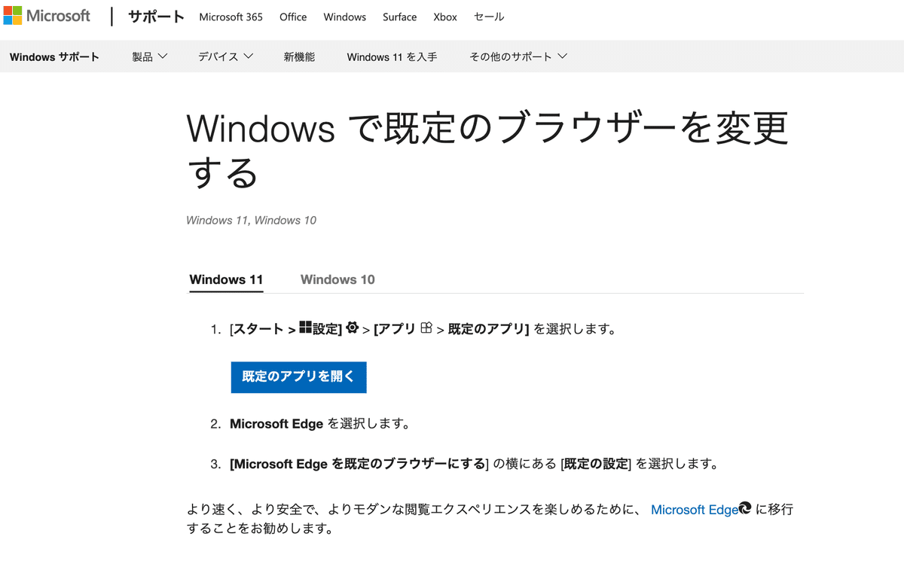The width and height of the screenshot is (904, 573).
Task: Click 既定のアプリを開く button
Action: pos(298,376)
